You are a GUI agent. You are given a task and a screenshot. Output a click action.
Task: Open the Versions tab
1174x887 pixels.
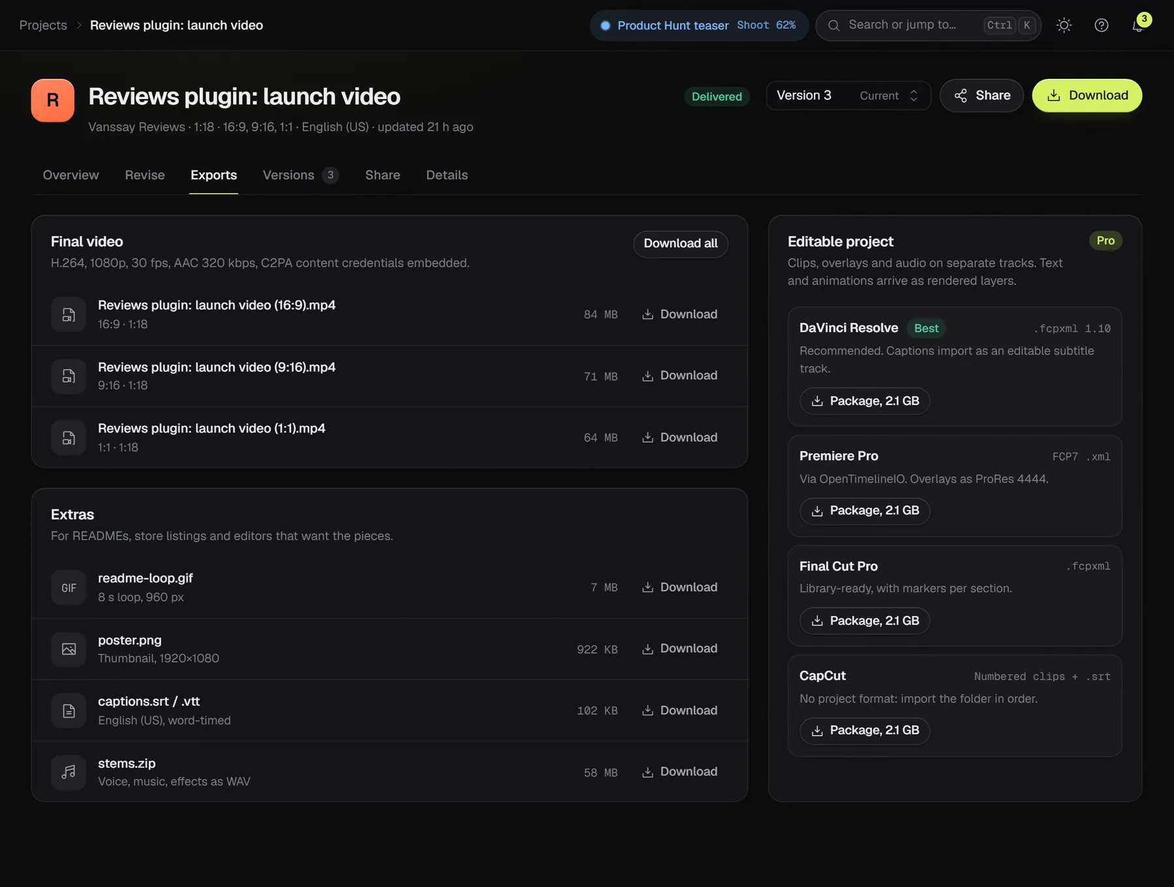tap(301, 175)
